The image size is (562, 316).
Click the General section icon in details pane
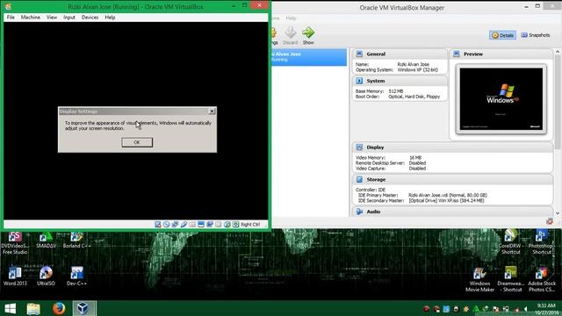pos(359,54)
